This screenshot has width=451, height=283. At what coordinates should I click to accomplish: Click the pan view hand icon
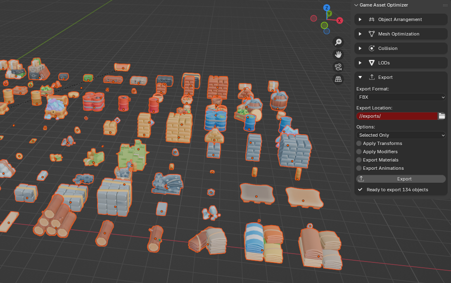coord(338,55)
